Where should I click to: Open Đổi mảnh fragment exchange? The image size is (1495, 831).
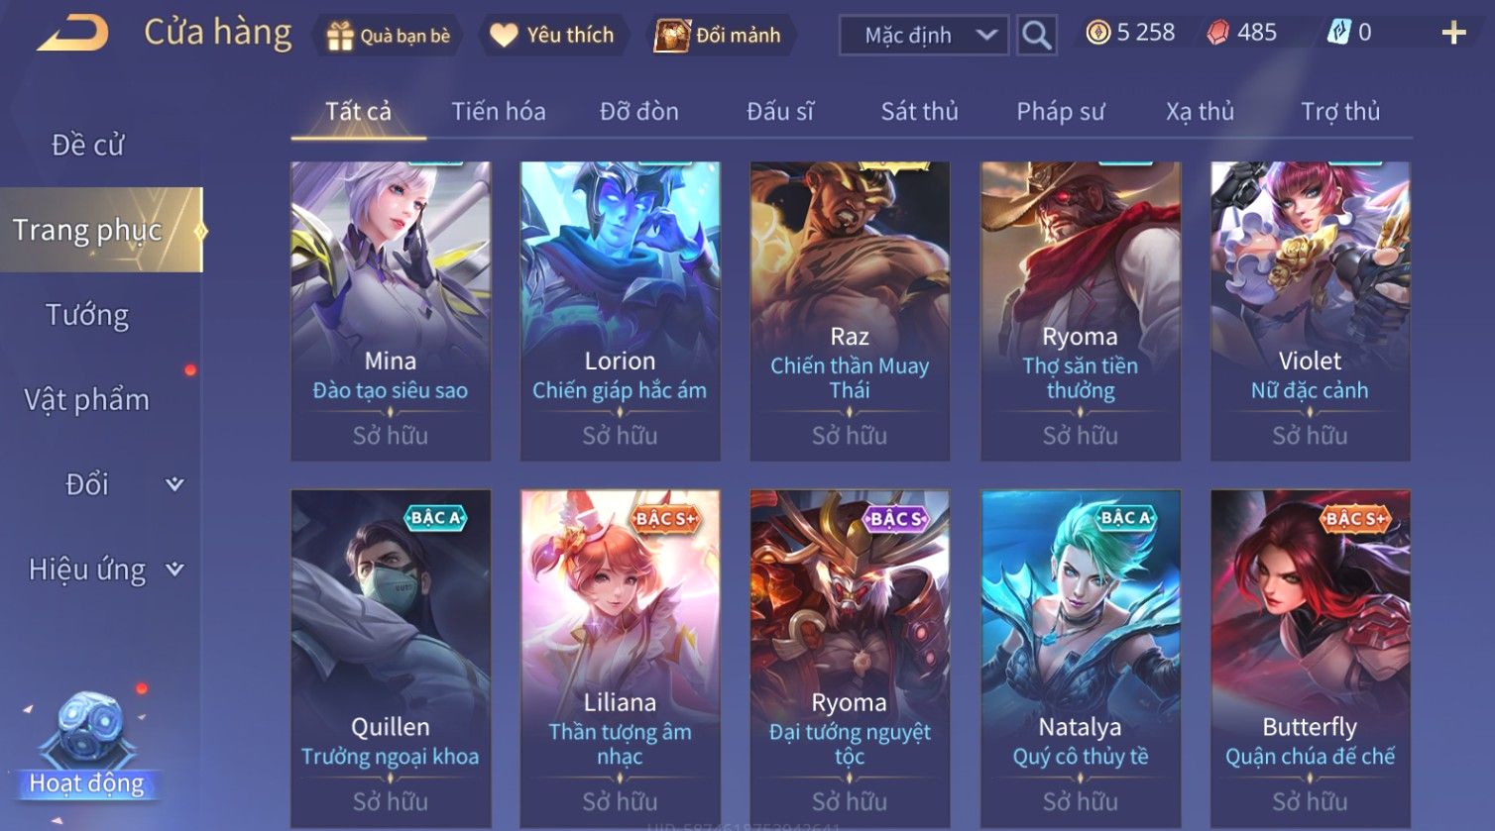tap(672, 36)
